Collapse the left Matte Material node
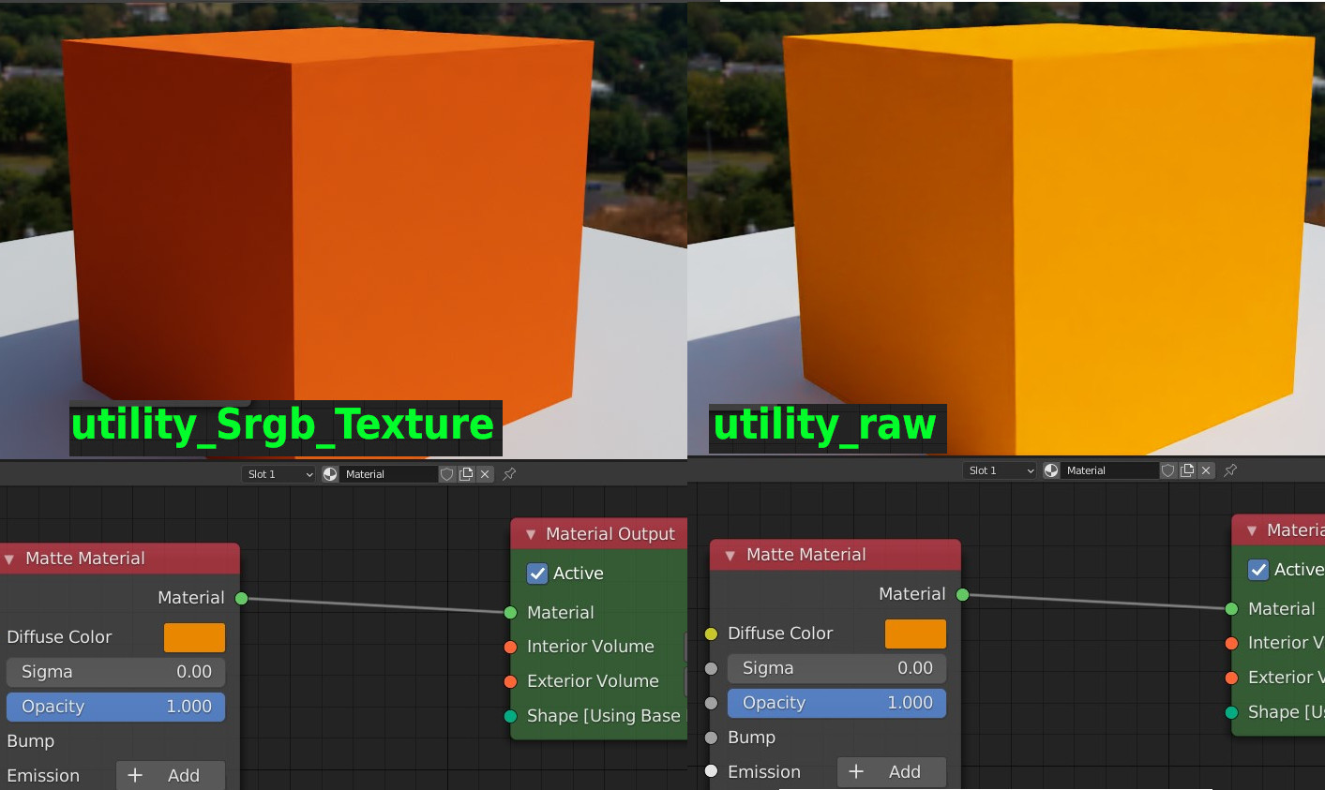The height and width of the screenshot is (790, 1325). pos(10,559)
